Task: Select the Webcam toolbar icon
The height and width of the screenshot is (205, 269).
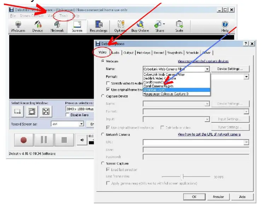Action: 18,27
